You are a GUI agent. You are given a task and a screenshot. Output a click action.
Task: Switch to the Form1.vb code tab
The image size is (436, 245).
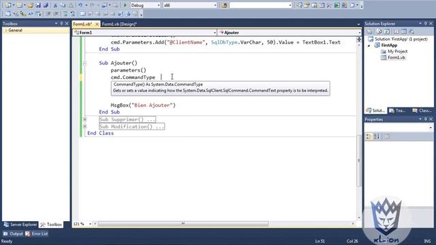[82, 24]
